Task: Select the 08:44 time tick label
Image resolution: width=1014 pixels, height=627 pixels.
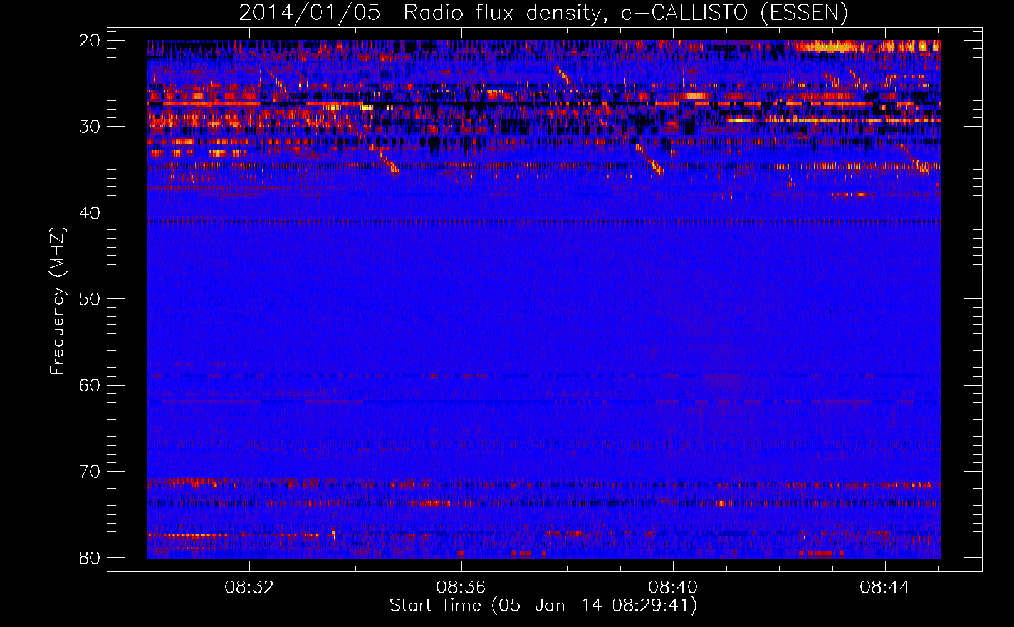Action: tap(885, 587)
